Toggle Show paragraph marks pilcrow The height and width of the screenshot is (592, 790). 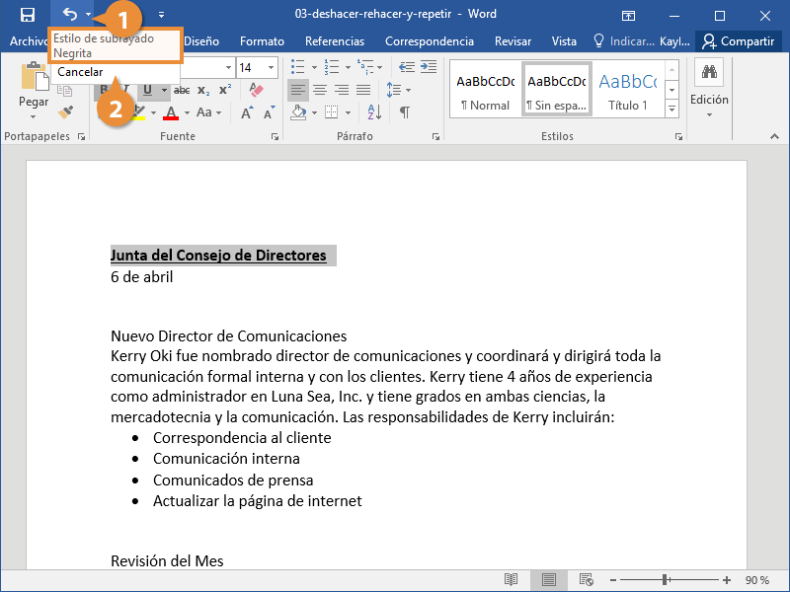tap(404, 112)
